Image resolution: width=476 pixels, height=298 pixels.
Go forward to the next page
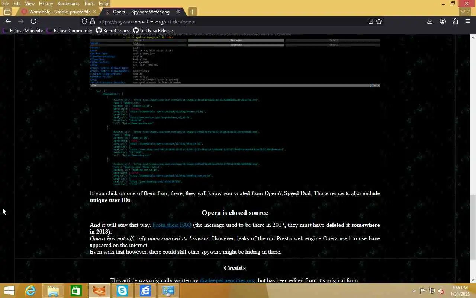[x=21, y=22]
